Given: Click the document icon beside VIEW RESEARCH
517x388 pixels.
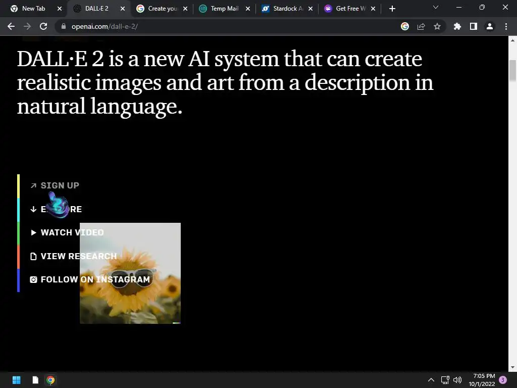Looking at the screenshot, I should [33, 256].
